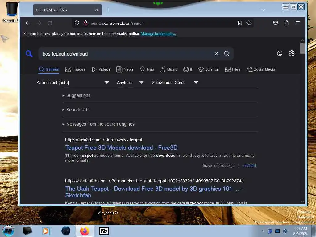The height and width of the screenshot is (237, 316).
Task: Open the Free3D result more-options dots
Action: point(239,166)
